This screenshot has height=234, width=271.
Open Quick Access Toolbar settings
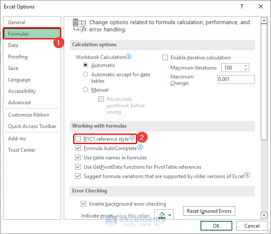coord(32,126)
